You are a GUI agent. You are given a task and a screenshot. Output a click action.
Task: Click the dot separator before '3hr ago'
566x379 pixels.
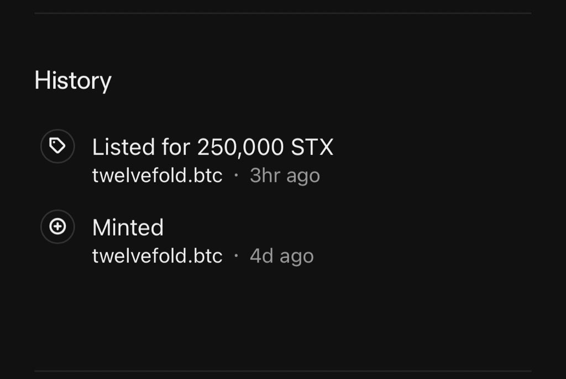pos(236,176)
